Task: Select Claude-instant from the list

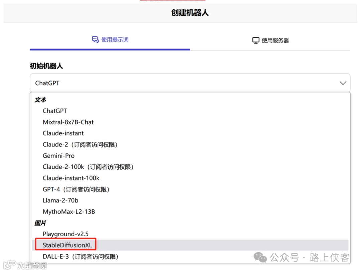Action: pyautogui.click(x=190, y=133)
